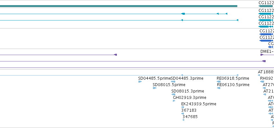Select the small arrow beneath GH02919.3prime
The height and width of the screenshot is (128, 274).
(x=174, y=101)
